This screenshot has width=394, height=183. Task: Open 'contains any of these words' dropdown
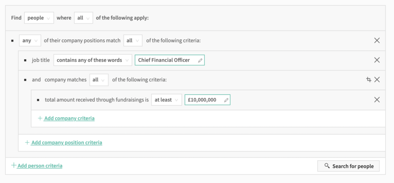point(92,60)
